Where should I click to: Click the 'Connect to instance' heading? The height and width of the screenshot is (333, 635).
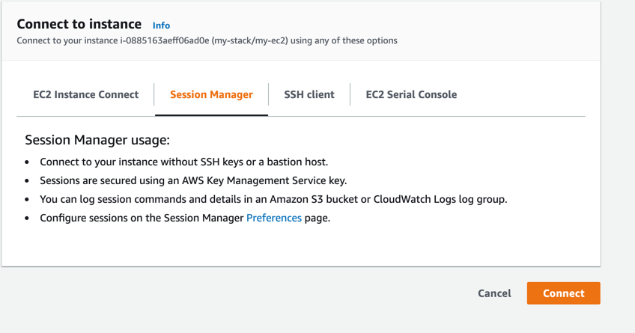click(79, 25)
